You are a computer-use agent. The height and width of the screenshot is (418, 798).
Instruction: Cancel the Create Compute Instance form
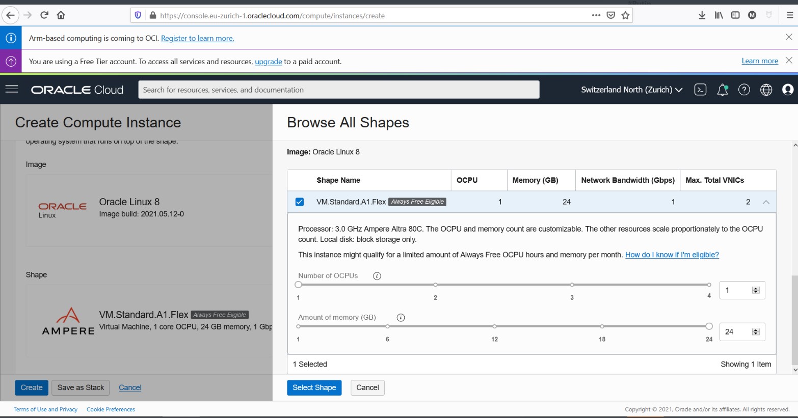[130, 387]
